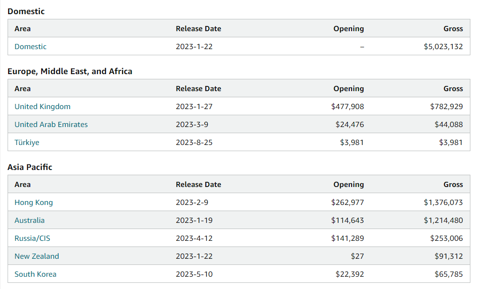Click Hong Kong's $1,376,073 gross figure
Viewport: 477px width, 289px height.
coord(443,203)
